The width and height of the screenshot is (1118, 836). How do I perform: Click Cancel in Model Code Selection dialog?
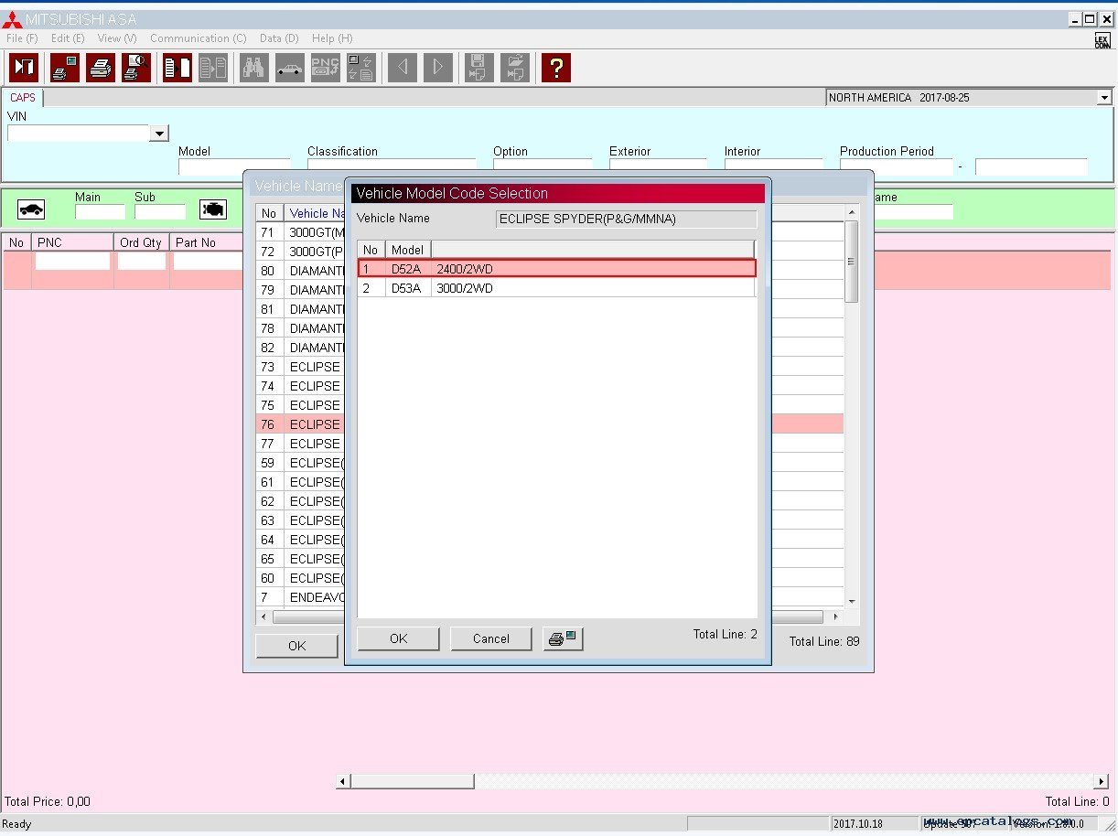(x=491, y=638)
